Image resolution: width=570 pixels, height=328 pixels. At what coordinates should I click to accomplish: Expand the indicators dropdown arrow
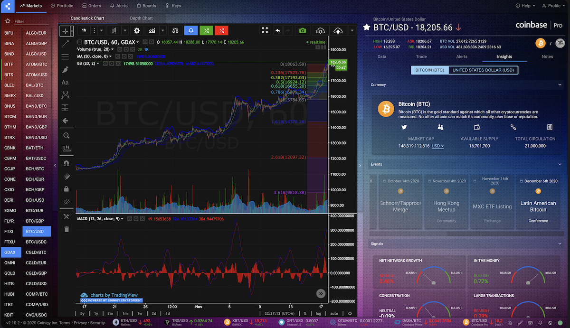163,30
